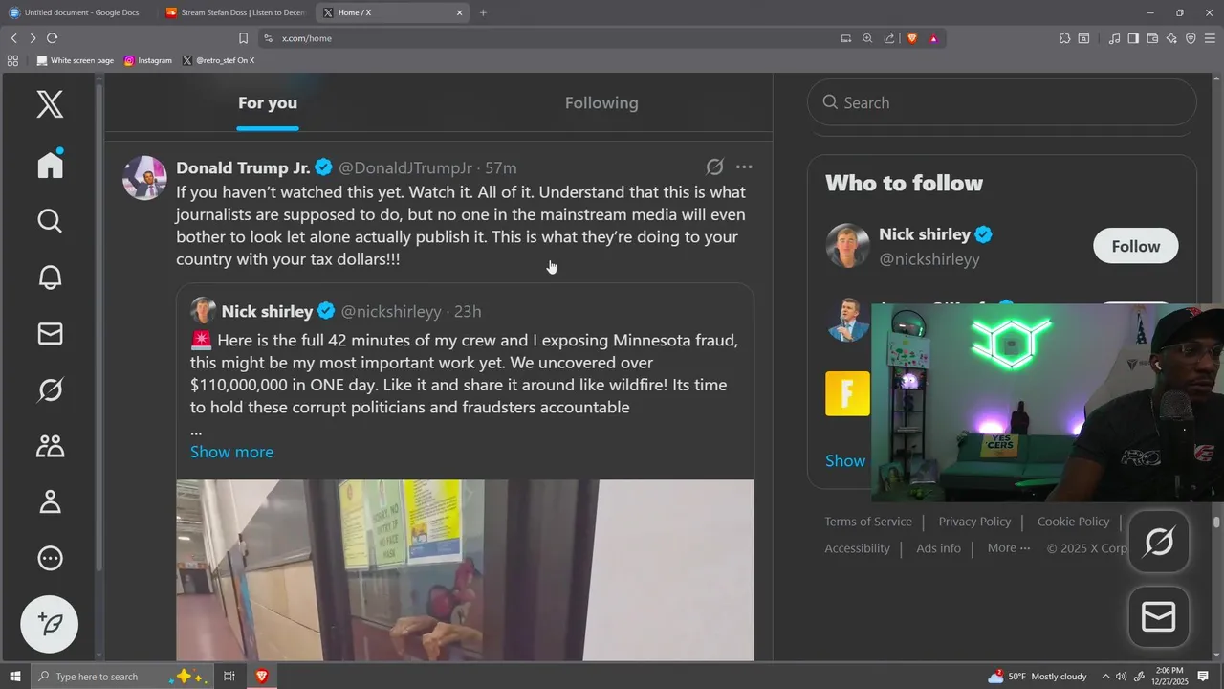Screen dimensions: 1224x689
Task: Switch to the For you tab
Action: pos(268,103)
